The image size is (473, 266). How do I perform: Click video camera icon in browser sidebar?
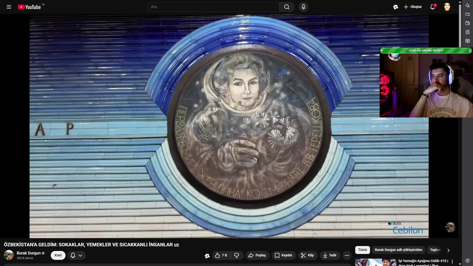467,14
